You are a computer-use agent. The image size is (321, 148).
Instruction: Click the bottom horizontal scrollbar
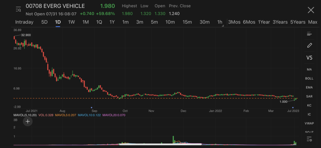click(160, 144)
